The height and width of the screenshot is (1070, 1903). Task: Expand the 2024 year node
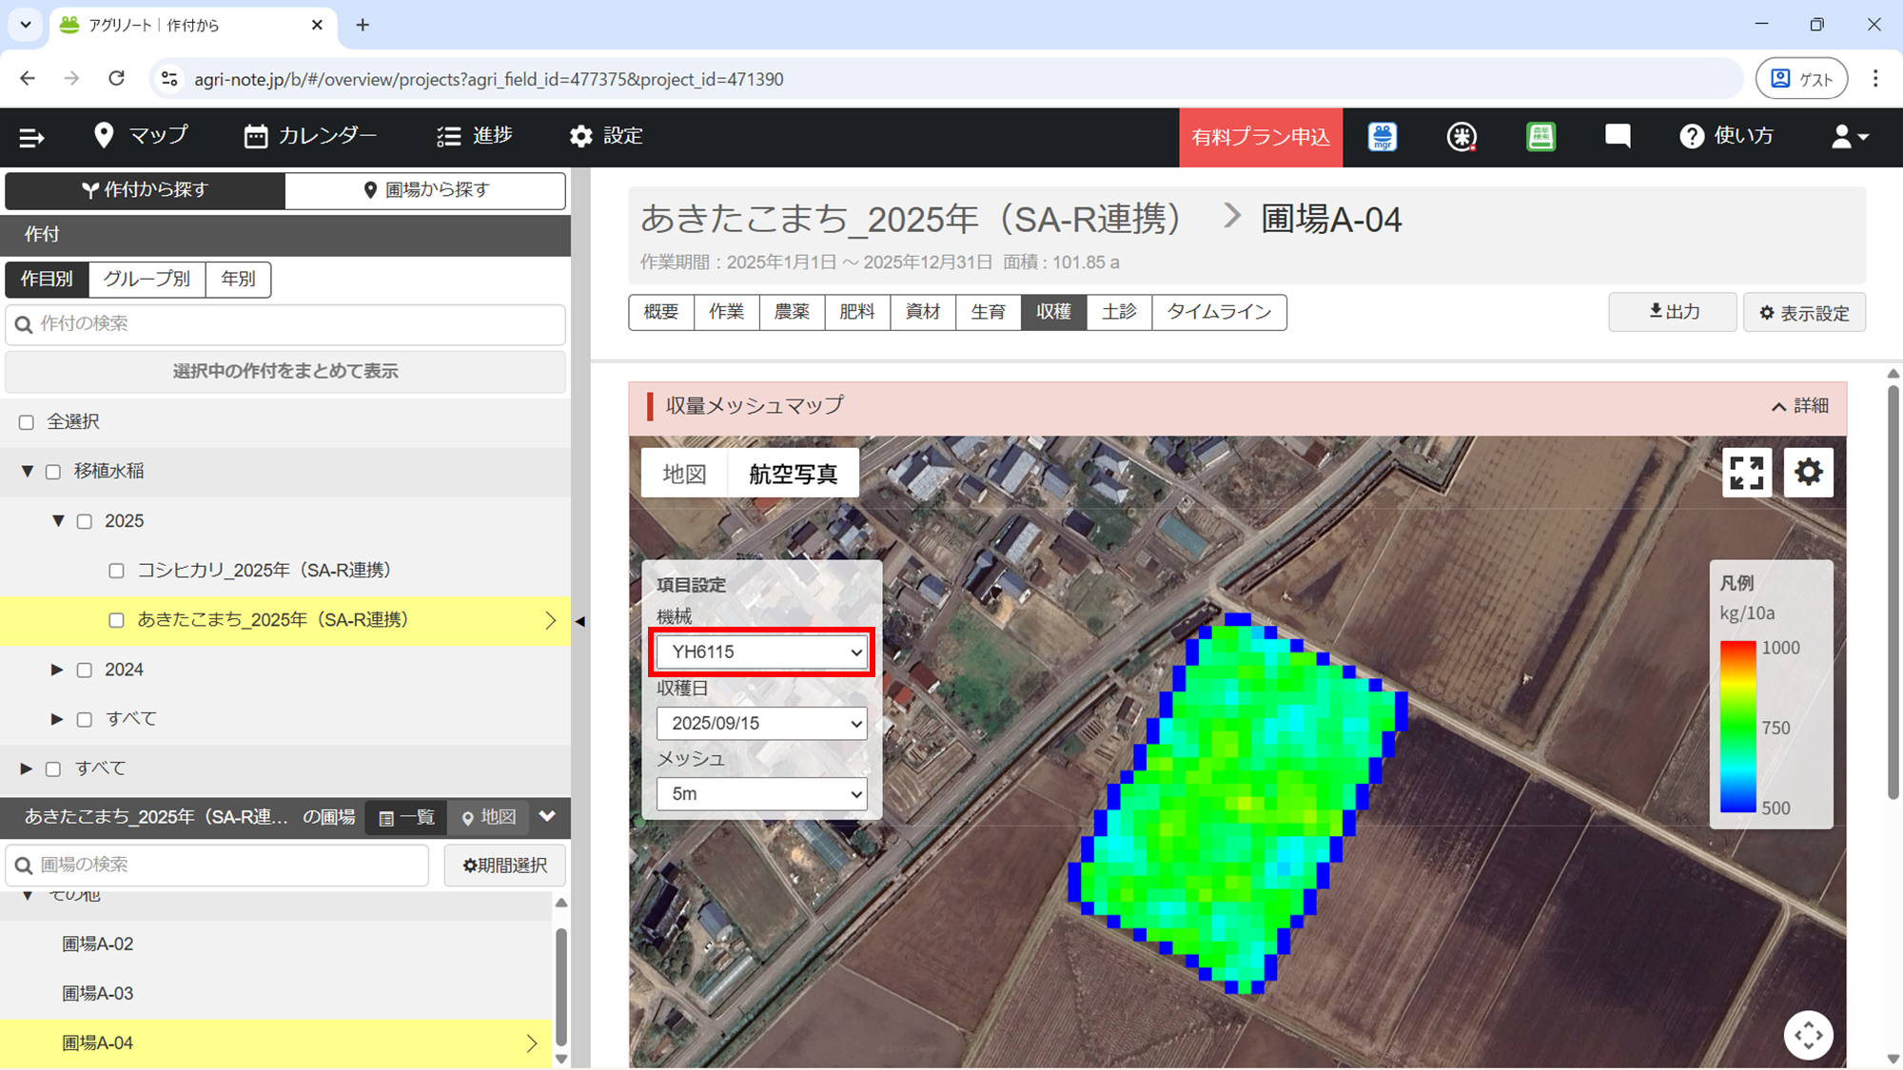pyautogui.click(x=57, y=670)
